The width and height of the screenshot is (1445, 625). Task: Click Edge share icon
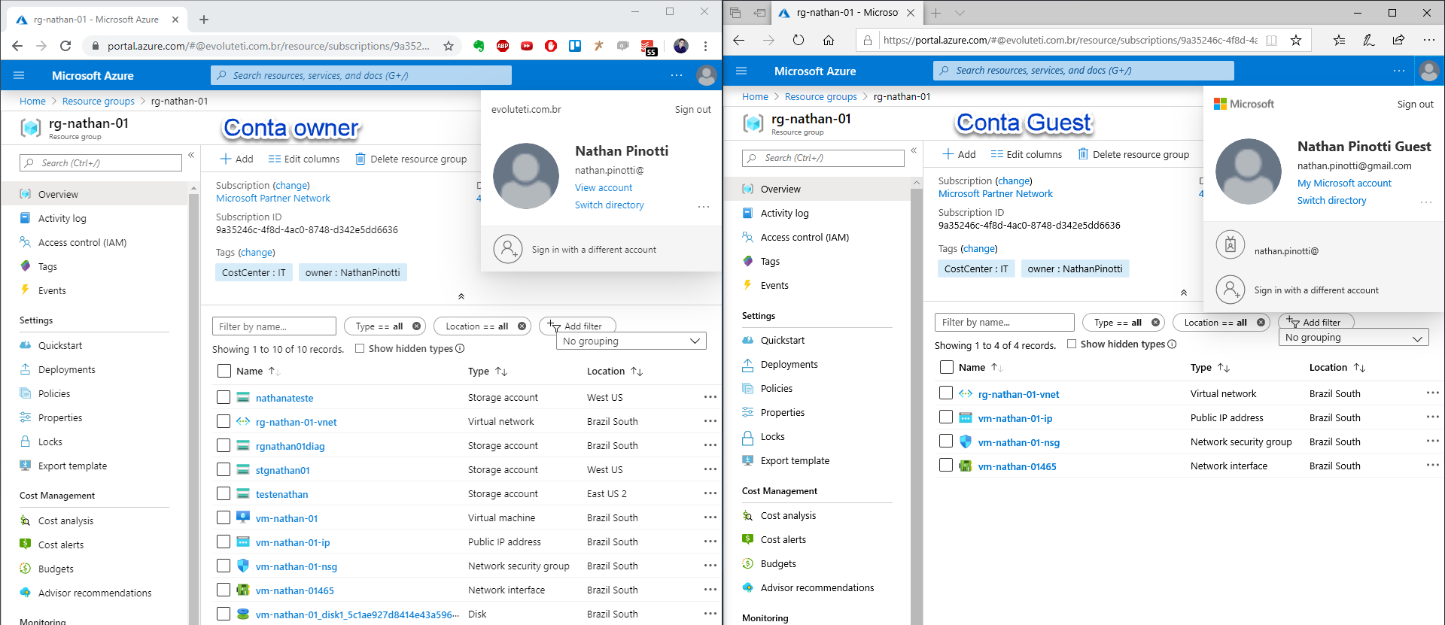coord(1398,40)
